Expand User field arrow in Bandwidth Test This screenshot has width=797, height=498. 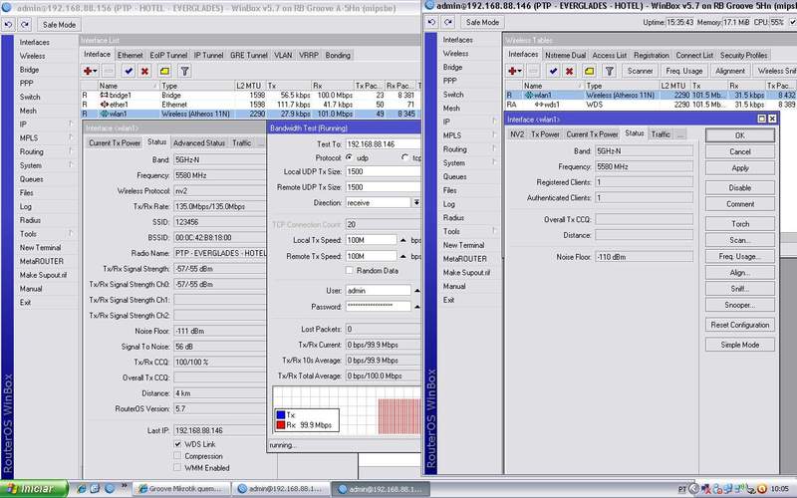[x=416, y=290]
